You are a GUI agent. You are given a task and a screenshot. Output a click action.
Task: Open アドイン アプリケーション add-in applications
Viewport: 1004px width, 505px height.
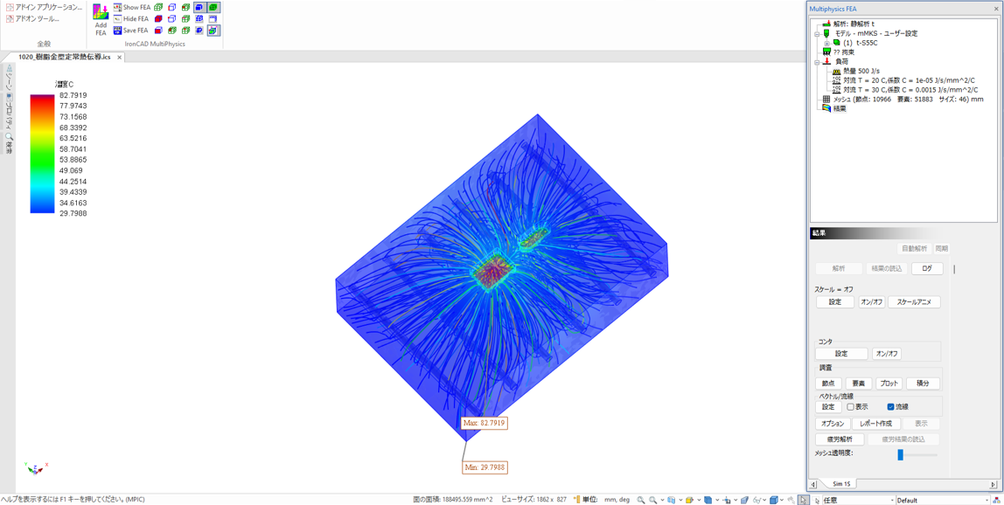coord(45,7)
